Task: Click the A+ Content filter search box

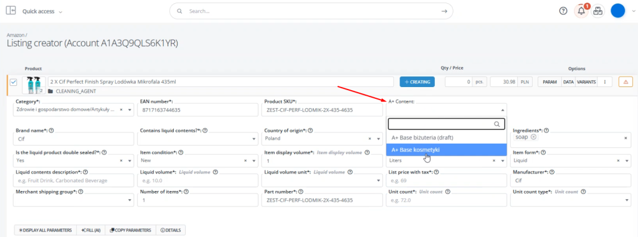Action: click(x=446, y=124)
